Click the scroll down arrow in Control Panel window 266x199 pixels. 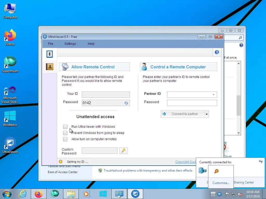[x=238, y=133]
